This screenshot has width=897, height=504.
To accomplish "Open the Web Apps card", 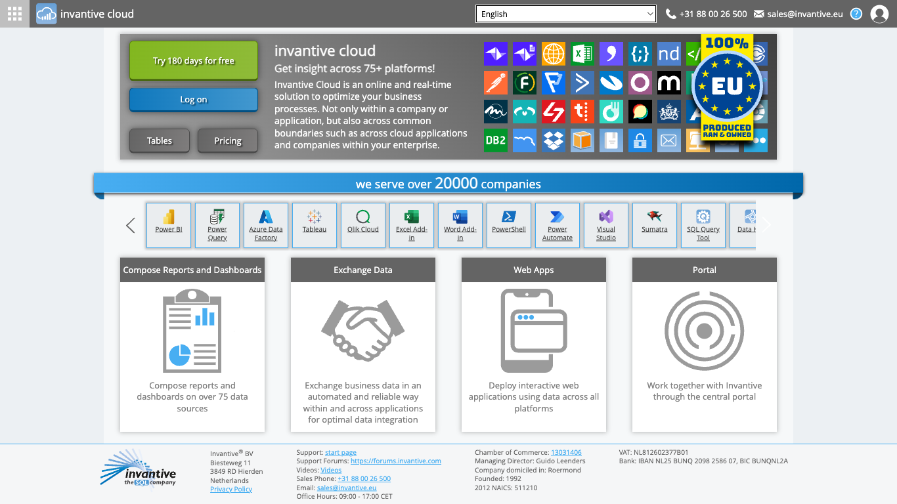I will [x=534, y=345].
